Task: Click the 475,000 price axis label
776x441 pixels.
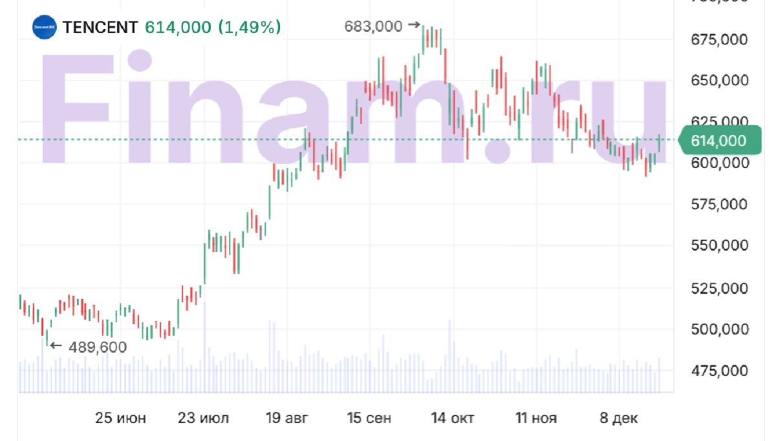Action: tap(720, 371)
